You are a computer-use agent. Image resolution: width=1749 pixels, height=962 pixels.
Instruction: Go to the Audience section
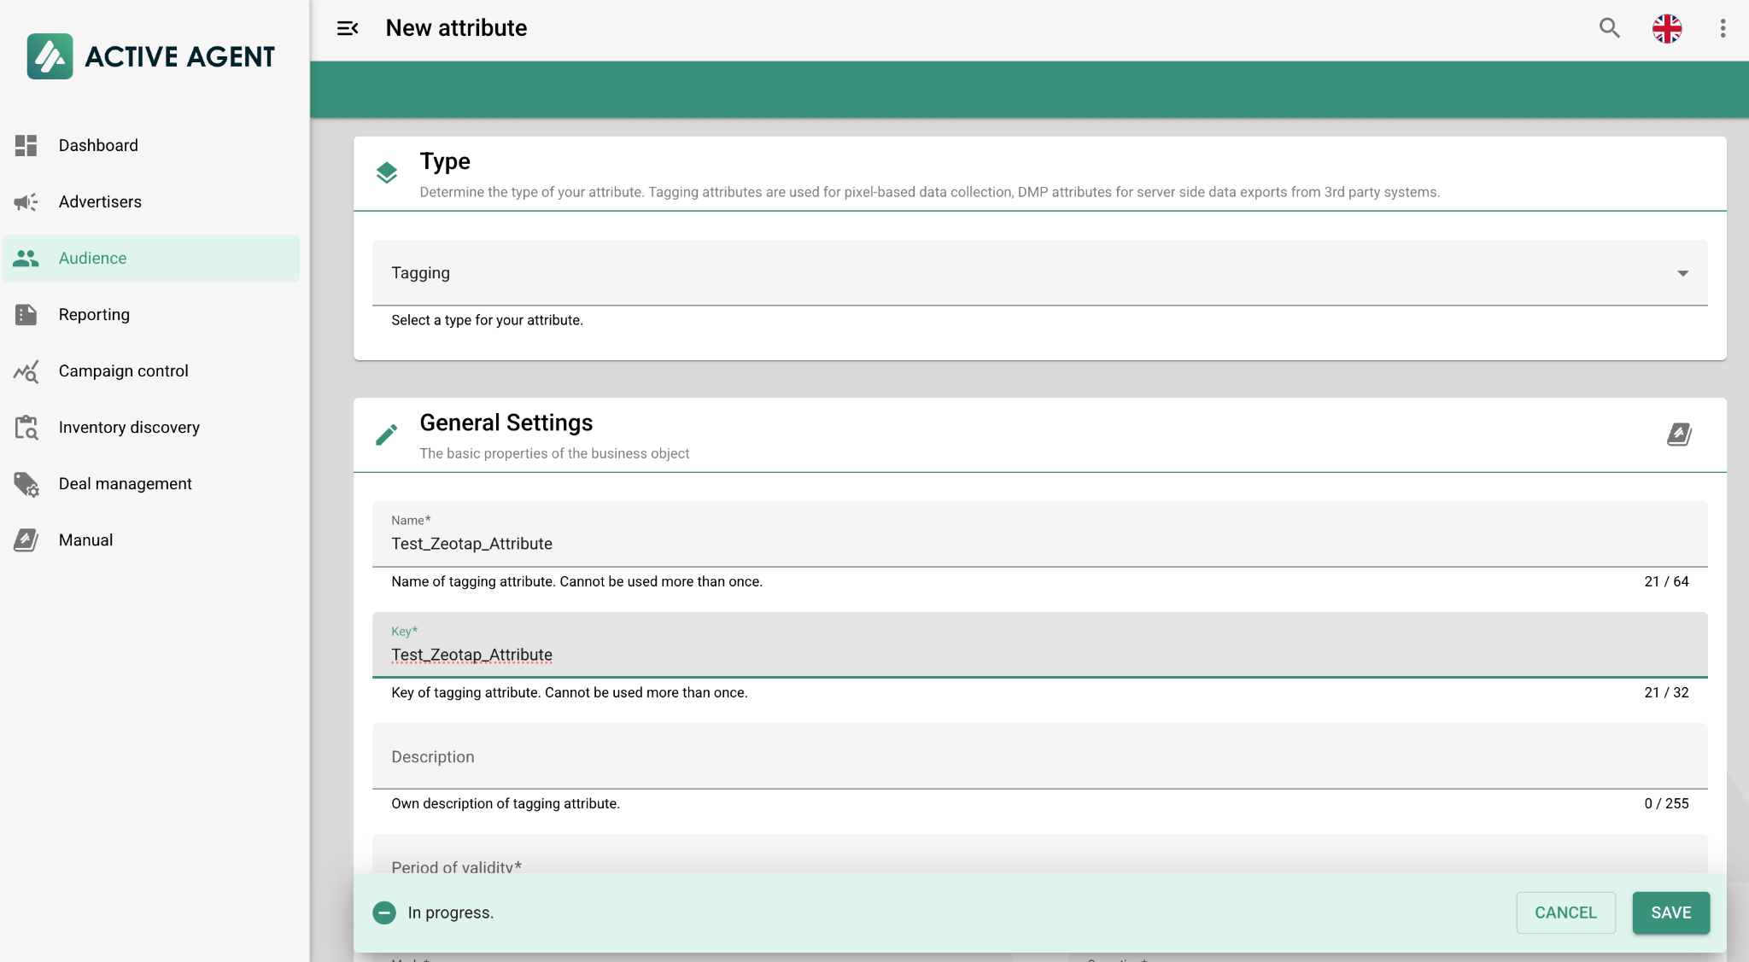pyautogui.click(x=92, y=258)
